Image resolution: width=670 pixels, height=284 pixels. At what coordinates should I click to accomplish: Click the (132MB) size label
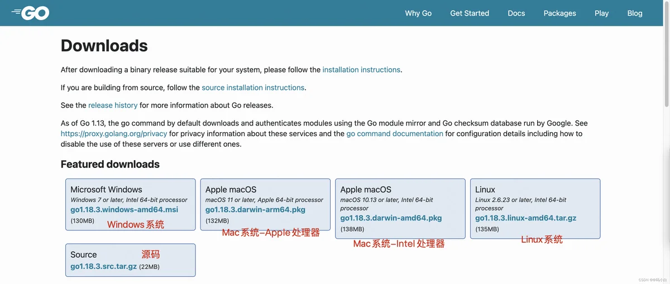click(218, 221)
